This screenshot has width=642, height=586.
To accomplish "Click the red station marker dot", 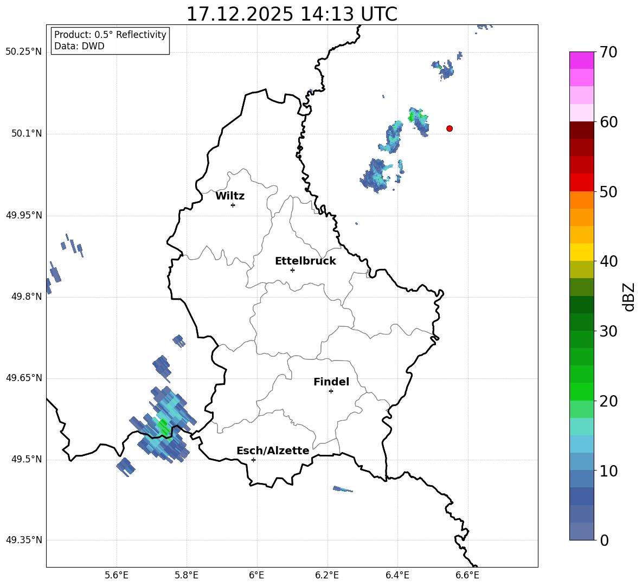I will pyautogui.click(x=449, y=128).
